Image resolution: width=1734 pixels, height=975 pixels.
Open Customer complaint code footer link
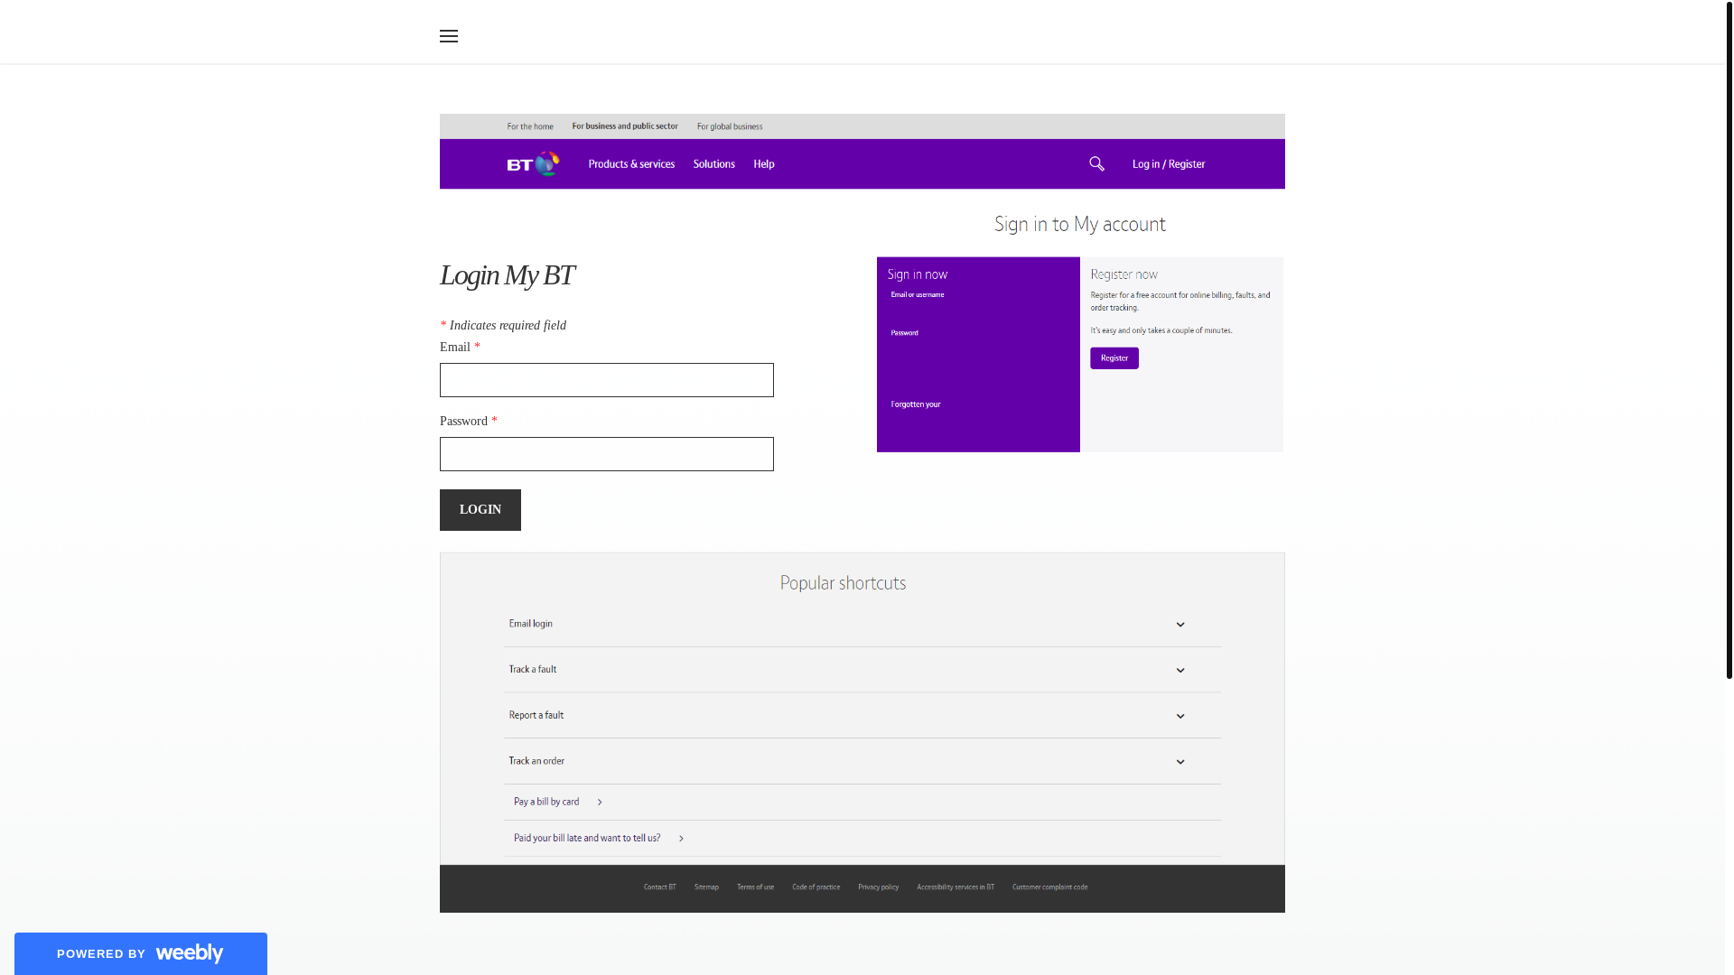[x=1050, y=887]
